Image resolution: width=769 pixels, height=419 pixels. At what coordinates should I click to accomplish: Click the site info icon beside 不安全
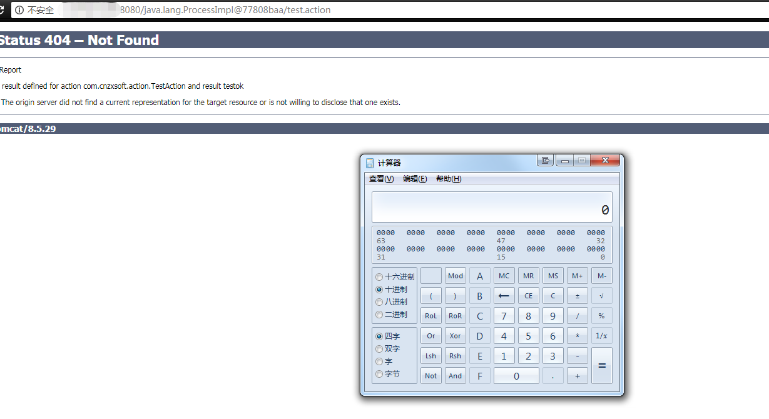(x=19, y=10)
